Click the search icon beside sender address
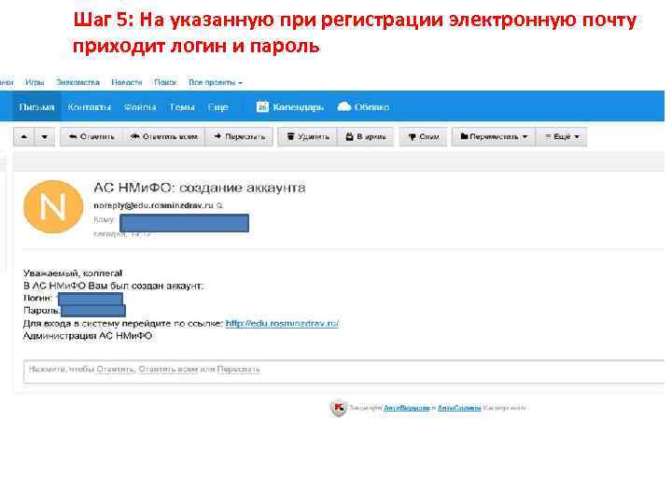 coord(220,205)
